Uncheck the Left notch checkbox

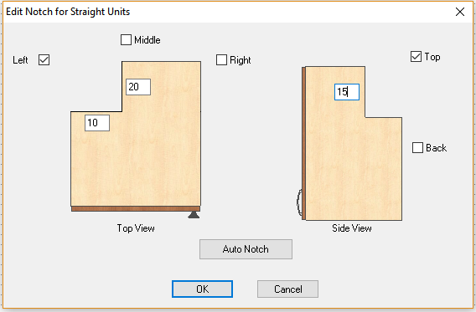click(x=44, y=59)
